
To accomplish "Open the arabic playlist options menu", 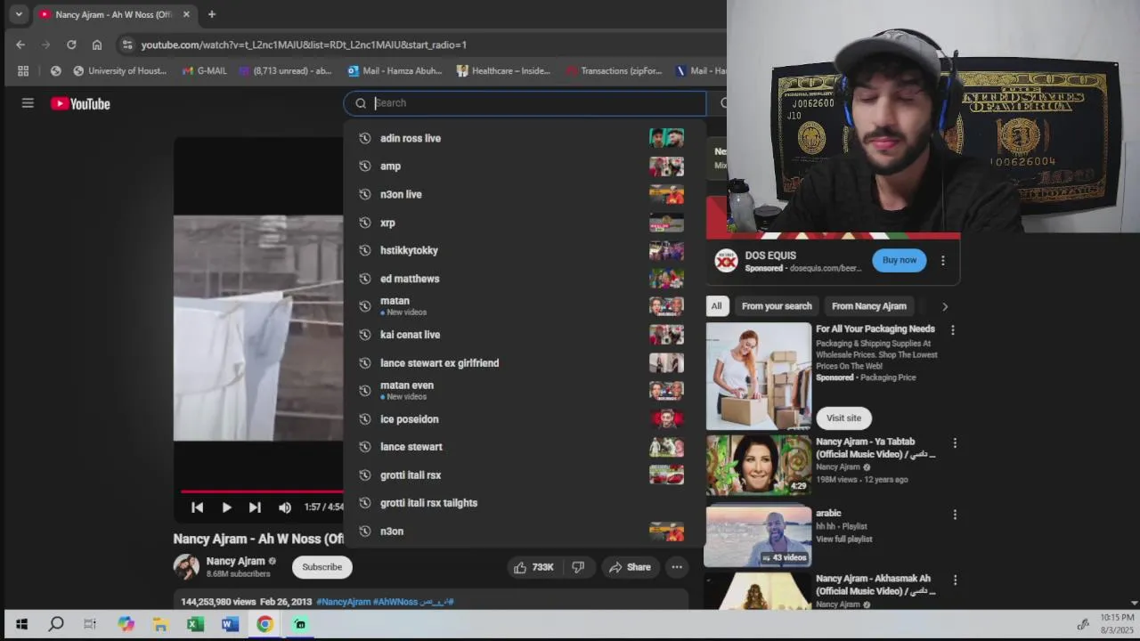I will [x=955, y=515].
